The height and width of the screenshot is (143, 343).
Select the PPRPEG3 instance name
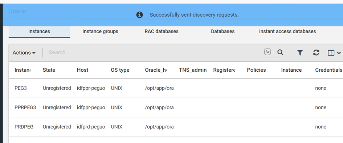[x=25, y=108]
